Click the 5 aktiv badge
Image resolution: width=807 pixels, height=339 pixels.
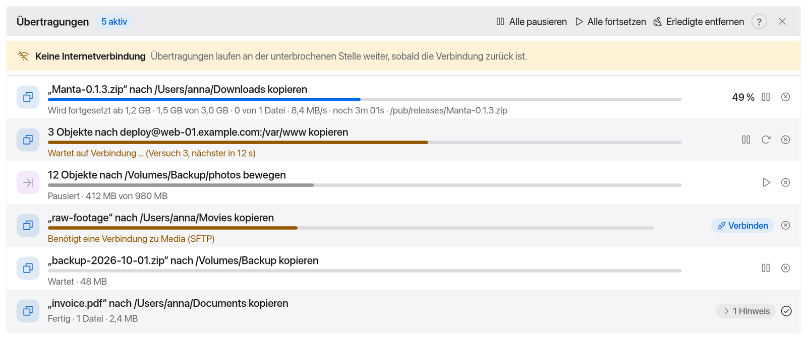[114, 22]
